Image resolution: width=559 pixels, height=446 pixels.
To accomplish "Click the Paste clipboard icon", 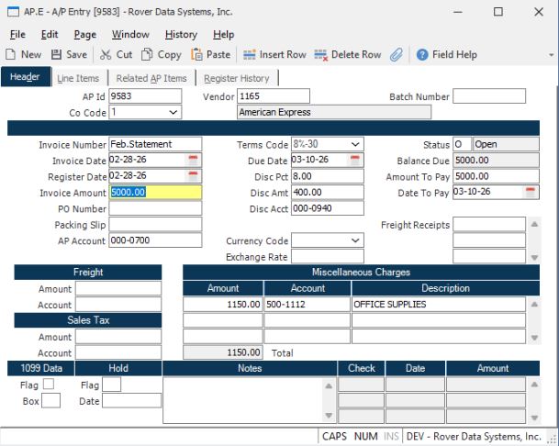I will [196, 55].
